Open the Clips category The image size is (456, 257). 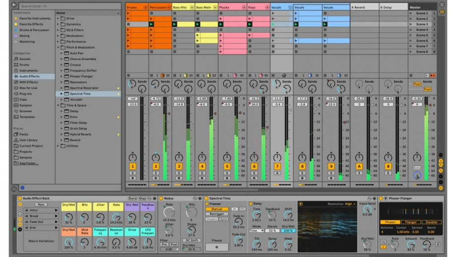(23, 100)
